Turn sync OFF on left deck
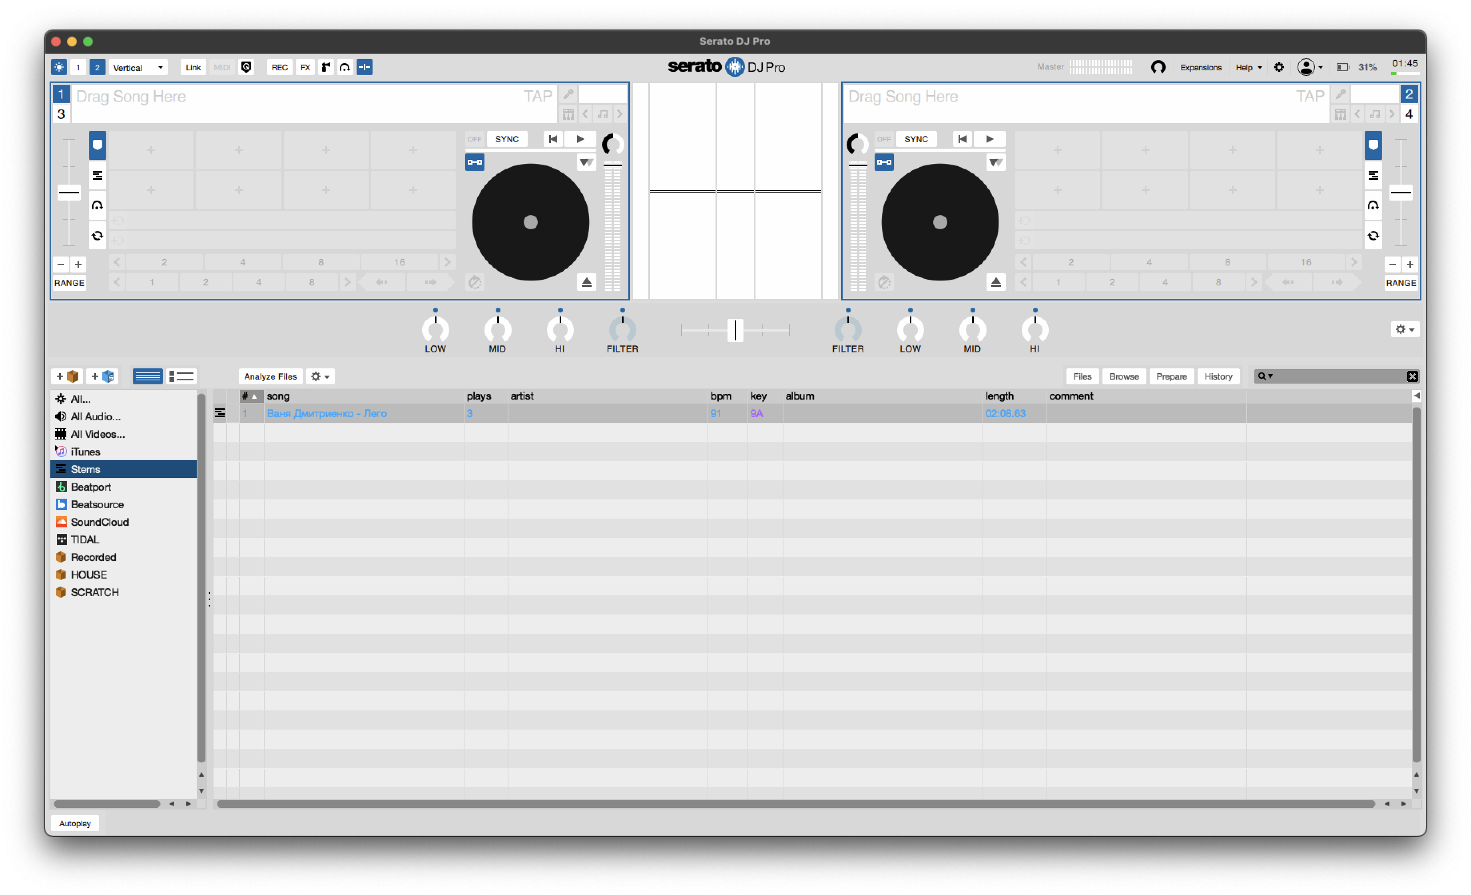Viewport: 1471px width, 895px height. tap(474, 139)
